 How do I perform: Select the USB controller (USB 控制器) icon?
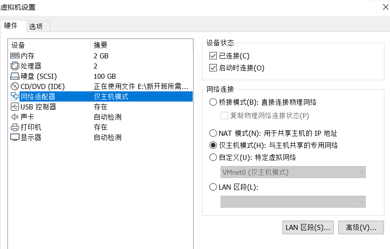point(14,107)
